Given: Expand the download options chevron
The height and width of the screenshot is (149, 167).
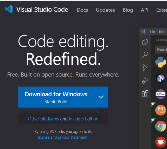Looking at the screenshot, I should tap(101, 97).
